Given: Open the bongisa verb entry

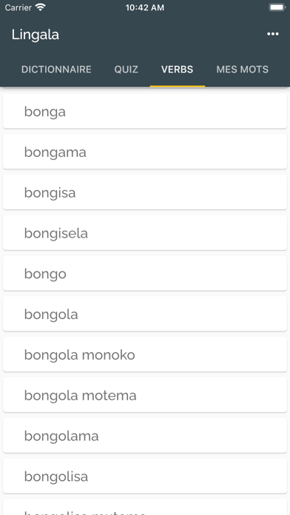Looking at the screenshot, I should 145,192.
